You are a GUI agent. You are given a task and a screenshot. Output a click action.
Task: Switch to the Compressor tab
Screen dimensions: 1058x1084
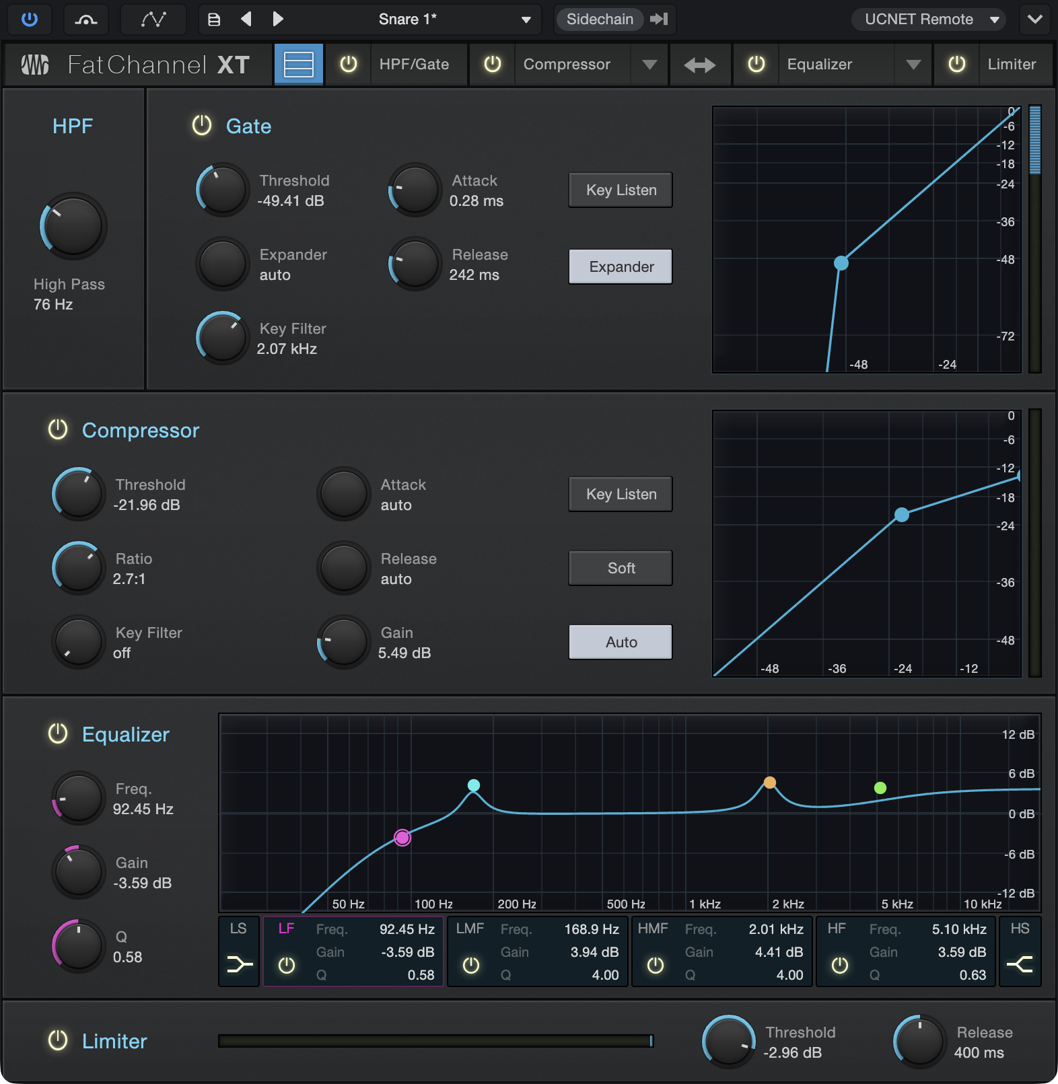[567, 65]
